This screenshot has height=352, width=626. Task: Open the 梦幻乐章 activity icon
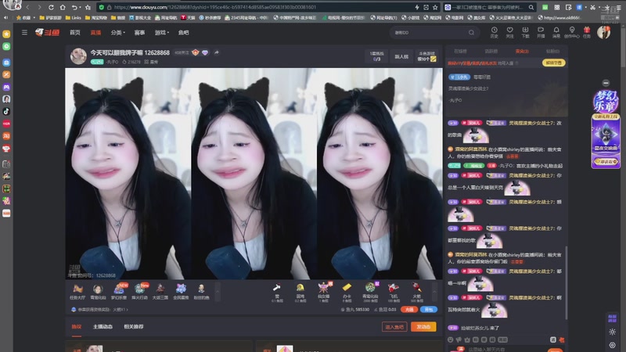(x=119, y=291)
